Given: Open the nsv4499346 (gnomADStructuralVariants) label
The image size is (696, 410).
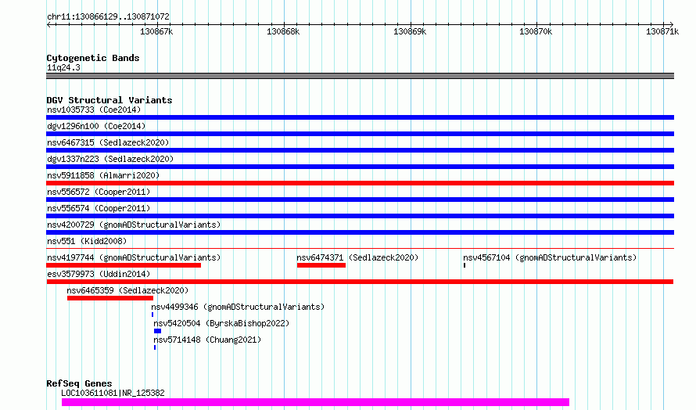Looking at the screenshot, I should tap(238, 307).
